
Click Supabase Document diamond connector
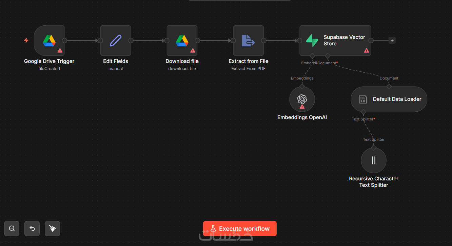327,55
